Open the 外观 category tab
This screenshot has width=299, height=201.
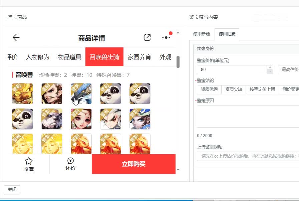point(165,57)
